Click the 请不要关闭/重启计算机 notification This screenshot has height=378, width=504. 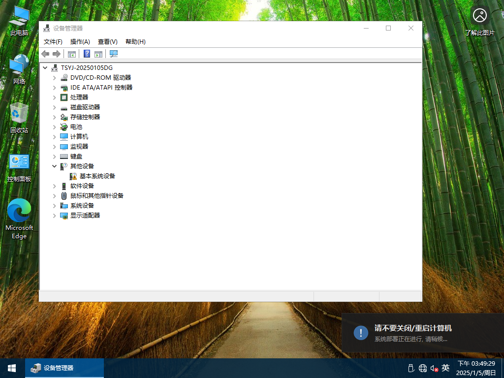click(x=423, y=333)
